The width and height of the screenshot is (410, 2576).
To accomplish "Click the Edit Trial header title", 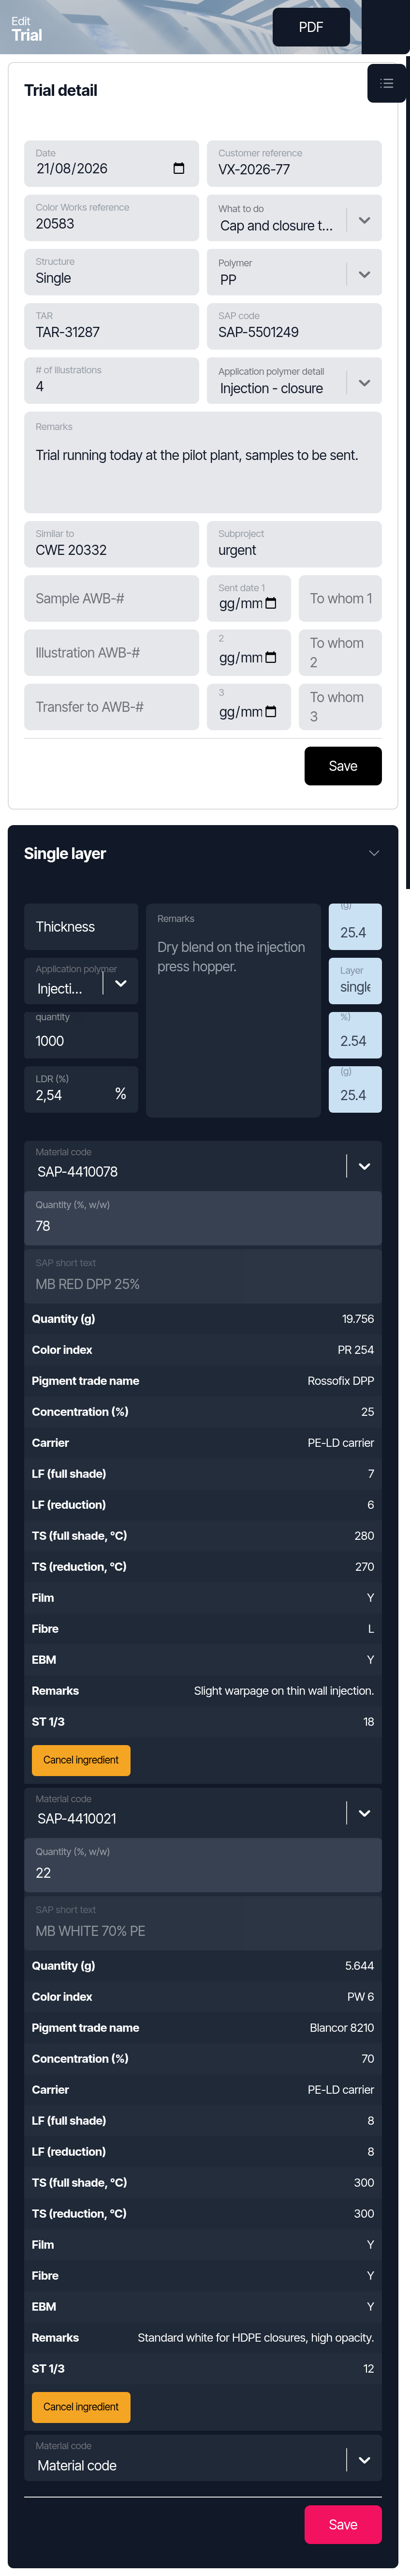I will click(27, 29).
